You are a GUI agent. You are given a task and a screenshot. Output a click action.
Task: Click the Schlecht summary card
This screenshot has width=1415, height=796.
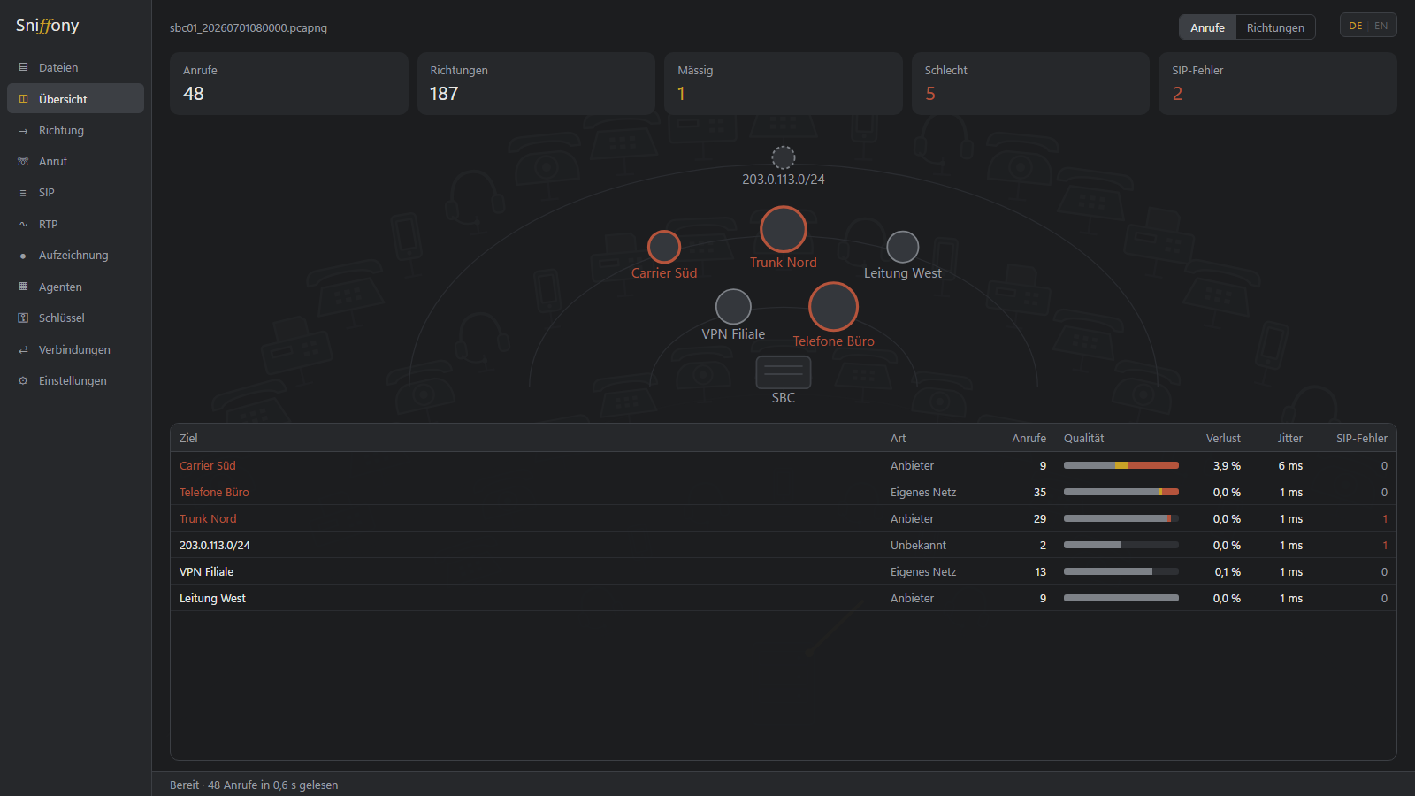point(1030,83)
